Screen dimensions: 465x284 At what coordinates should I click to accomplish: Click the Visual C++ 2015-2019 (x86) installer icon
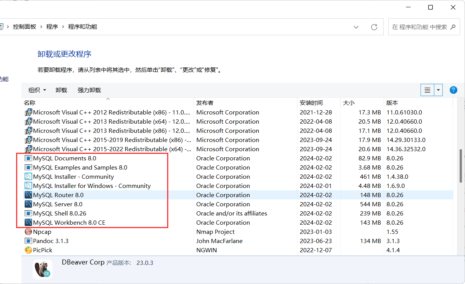(x=28, y=140)
